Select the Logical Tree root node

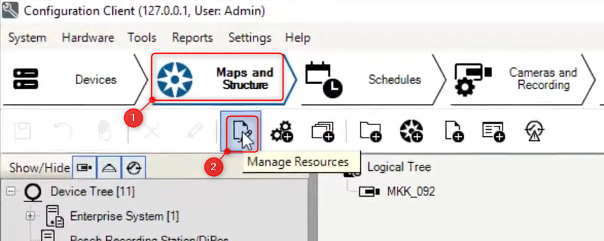pos(399,168)
